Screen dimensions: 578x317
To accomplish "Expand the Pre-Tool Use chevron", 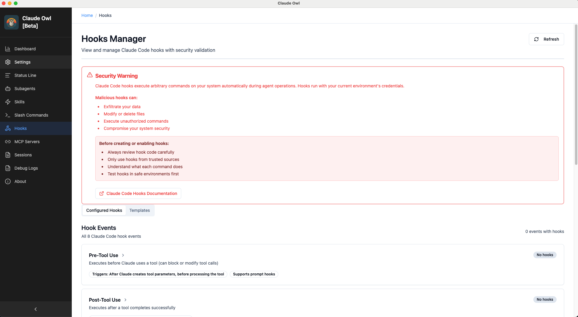I will pyautogui.click(x=123, y=255).
